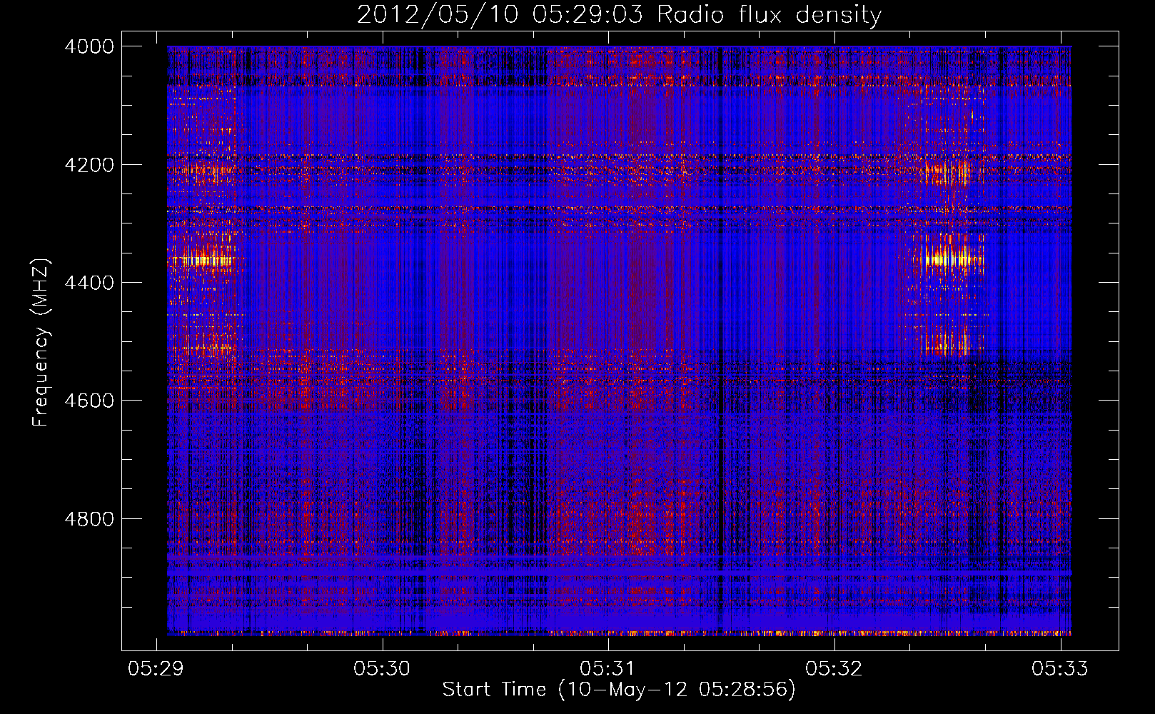Screen dimensions: 1155x714
Task: Click the y-axis label "Frequency (MHZ)"
Action: [41, 343]
